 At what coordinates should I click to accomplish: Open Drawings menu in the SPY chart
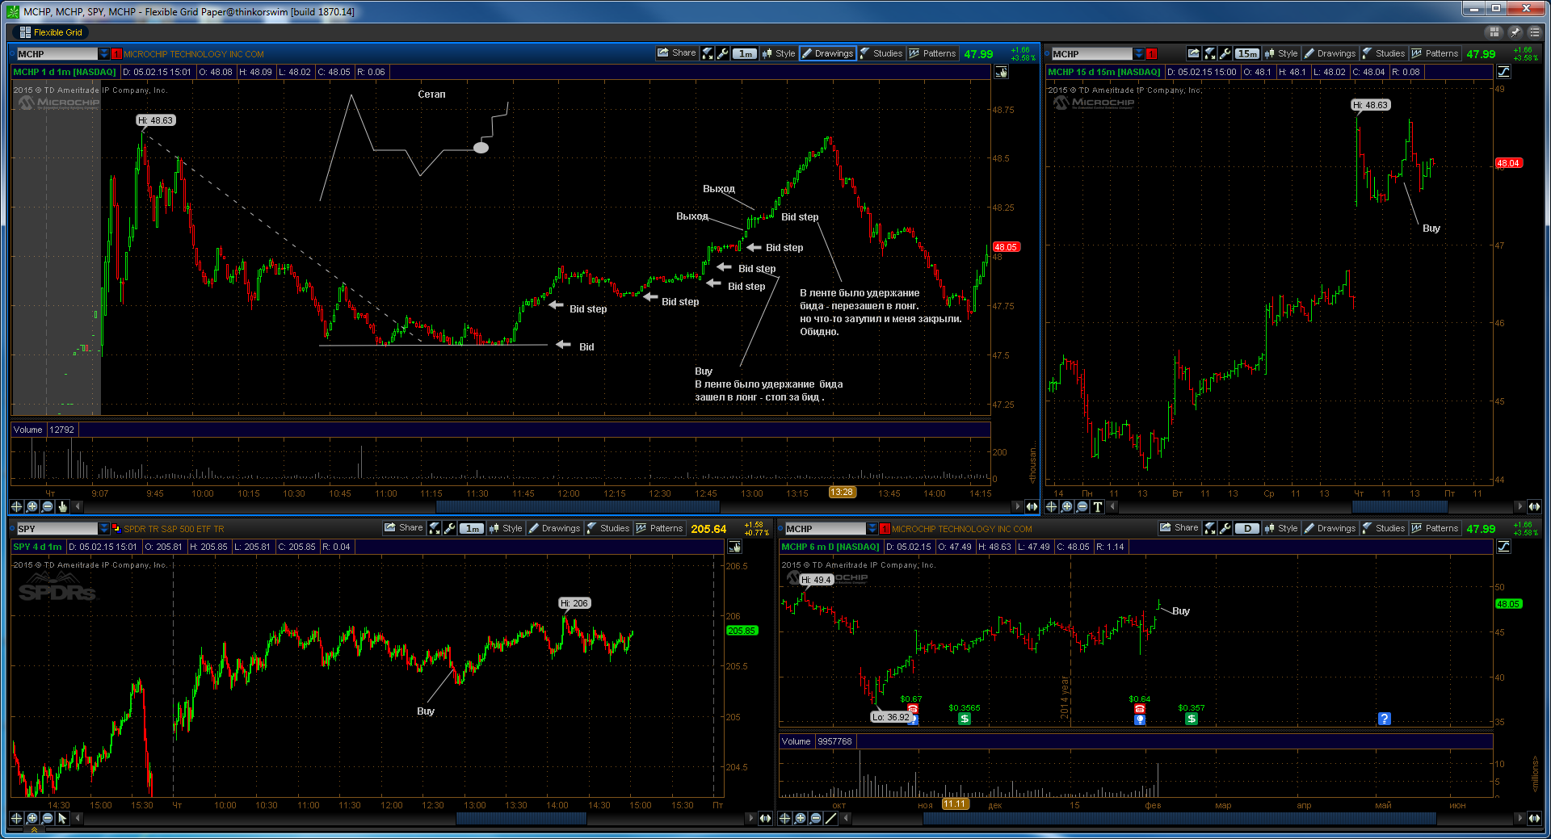(554, 528)
